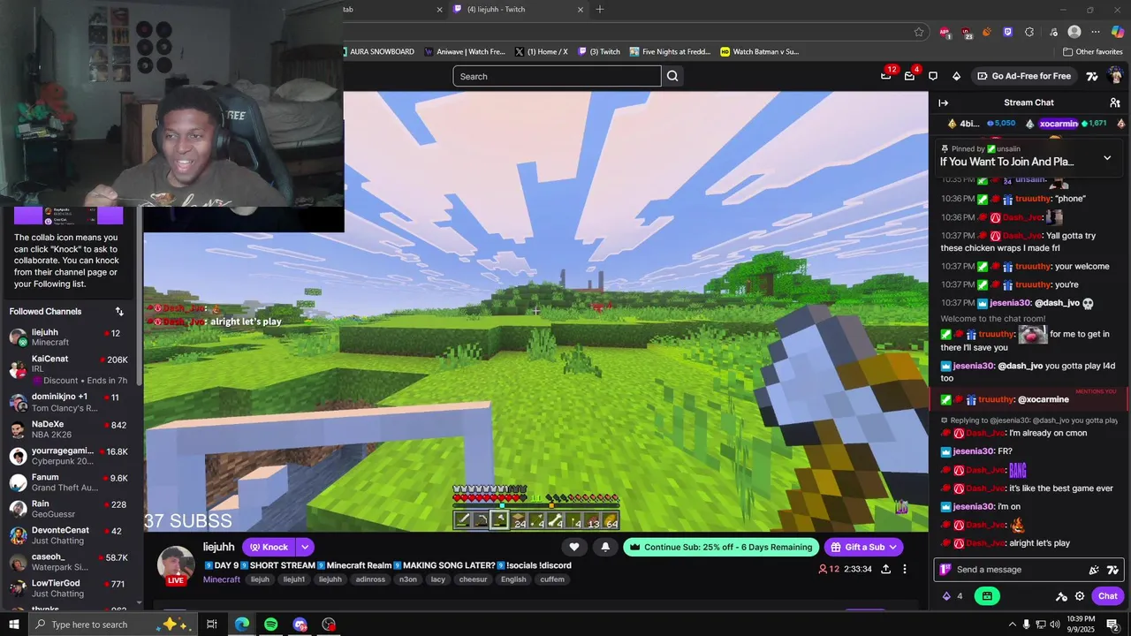Open Twitch inbox notifications with 4 badge
Screen dimensions: 1131x636
coord(910,76)
